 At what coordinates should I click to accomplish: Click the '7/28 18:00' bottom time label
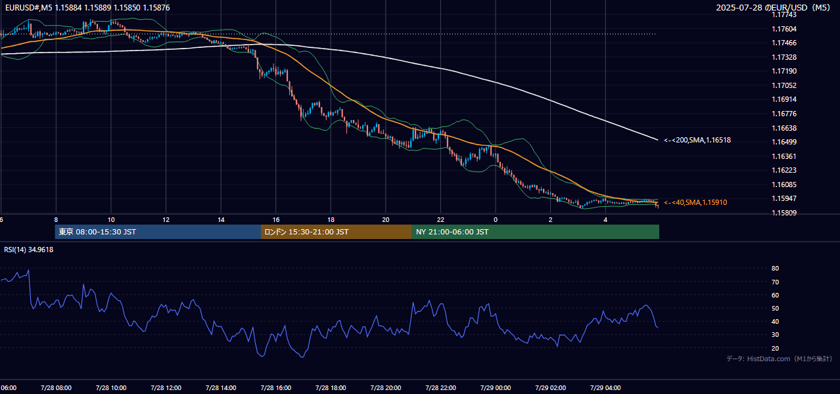331,387
